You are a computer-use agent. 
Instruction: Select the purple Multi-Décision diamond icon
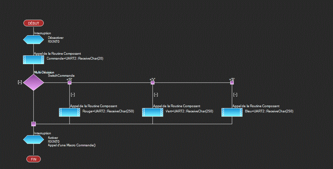[x=33, y=83]
